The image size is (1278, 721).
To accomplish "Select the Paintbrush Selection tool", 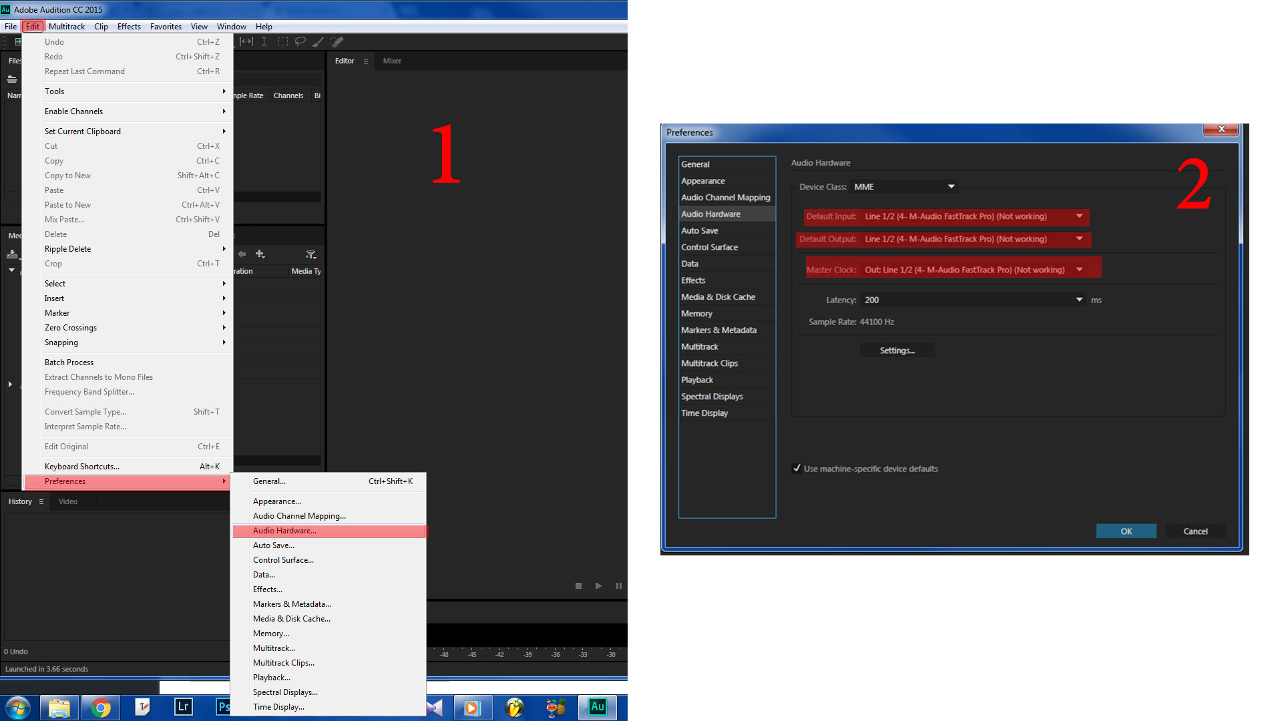I will 318,41.
